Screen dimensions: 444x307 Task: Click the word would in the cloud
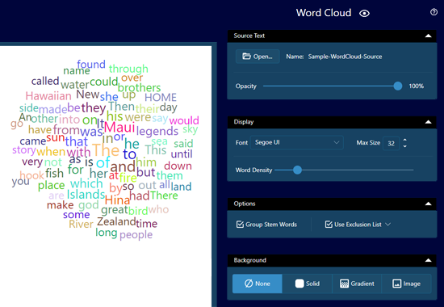tap(184, 120)
